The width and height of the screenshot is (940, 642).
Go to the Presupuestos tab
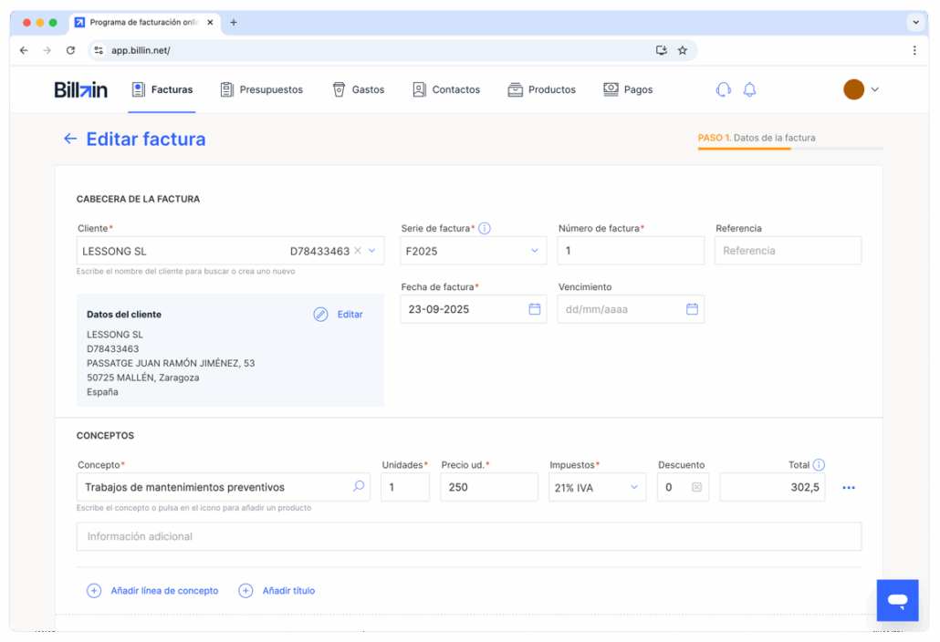pyautogui.click(x=261, y=89)
